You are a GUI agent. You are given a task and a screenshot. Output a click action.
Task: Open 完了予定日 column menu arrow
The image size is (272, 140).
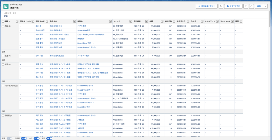tap(188, 21)
